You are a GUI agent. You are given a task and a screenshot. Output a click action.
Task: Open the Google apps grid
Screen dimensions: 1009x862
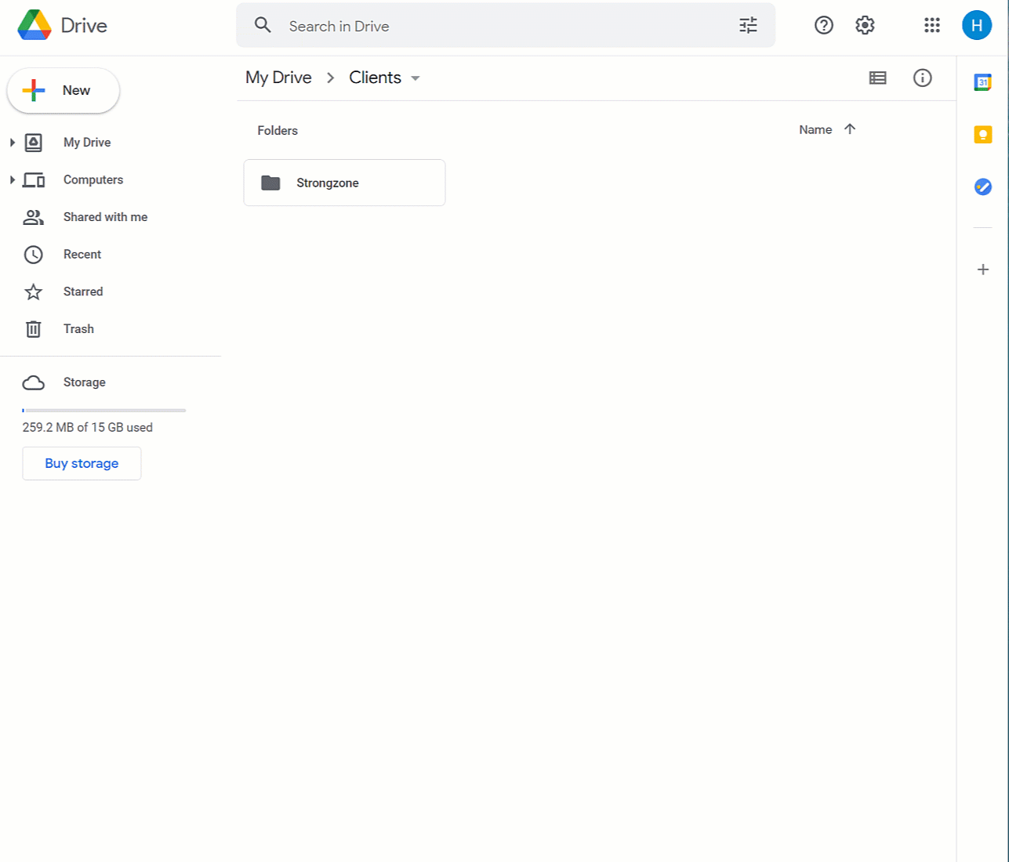pos(931,25)
